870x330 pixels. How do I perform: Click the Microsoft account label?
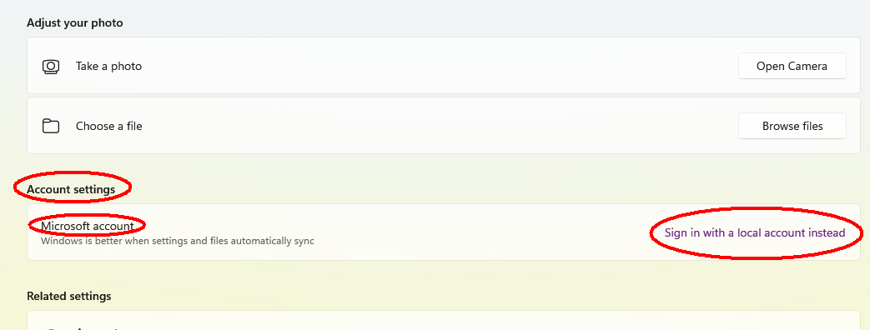pyautogui.click(x=87, y=227)
